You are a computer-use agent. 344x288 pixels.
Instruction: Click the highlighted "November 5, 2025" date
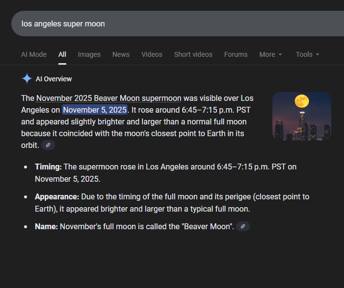[x=95, y=110]
